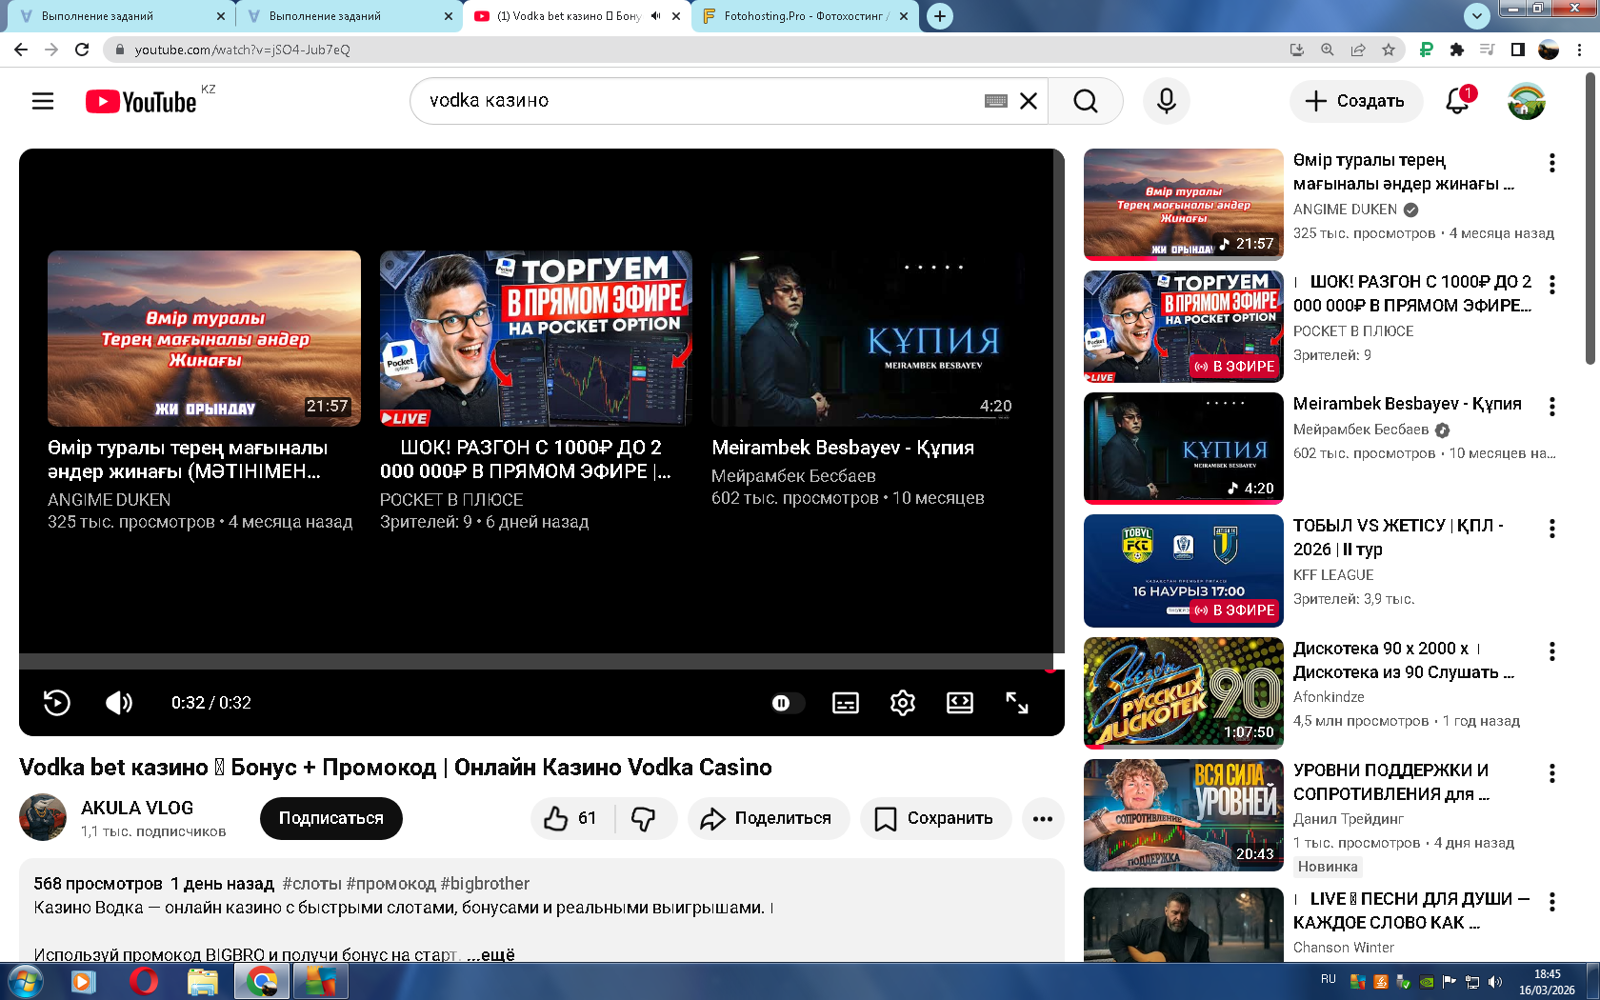Screen dimensions: 1600x1000
Task: Open end-screen video Өмір туралы thumbnail
Action: [x=204, y=338]
